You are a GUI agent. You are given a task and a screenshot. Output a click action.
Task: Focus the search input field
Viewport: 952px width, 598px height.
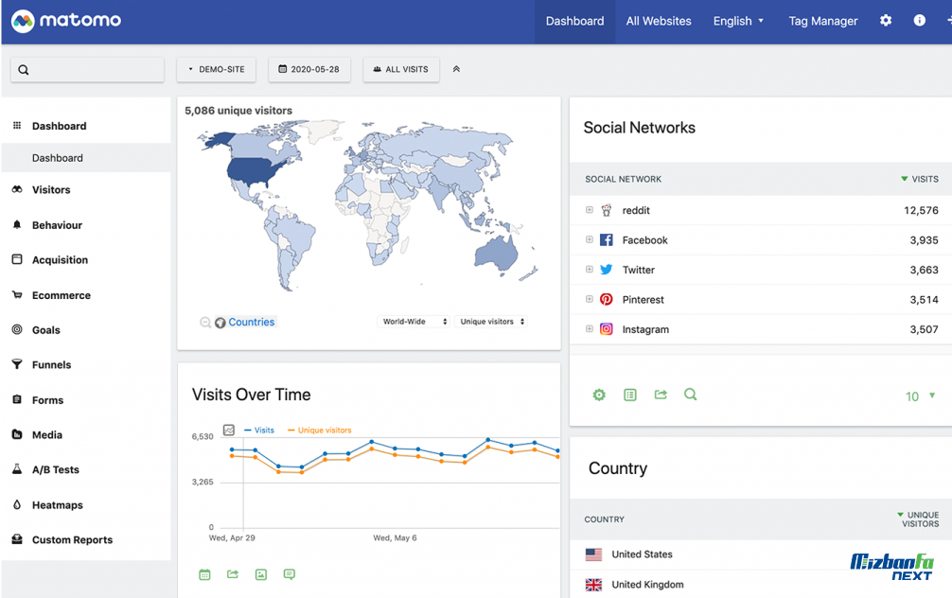coord(87,70)
